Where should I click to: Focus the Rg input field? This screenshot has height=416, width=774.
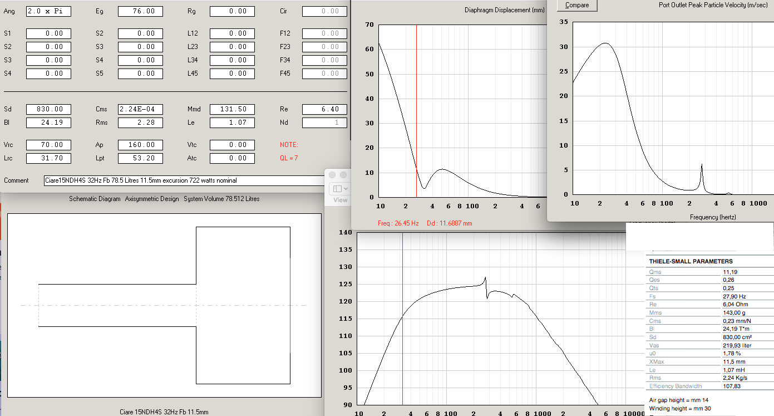pos(232,11)
